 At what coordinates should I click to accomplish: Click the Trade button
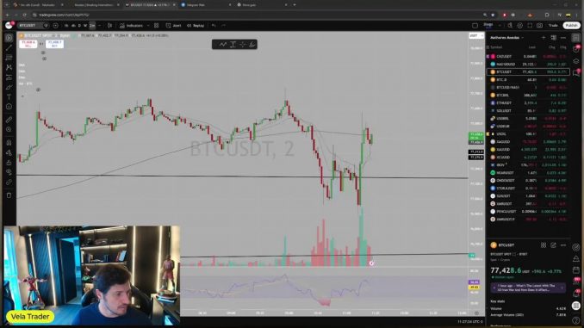click(x=553, y=25)
